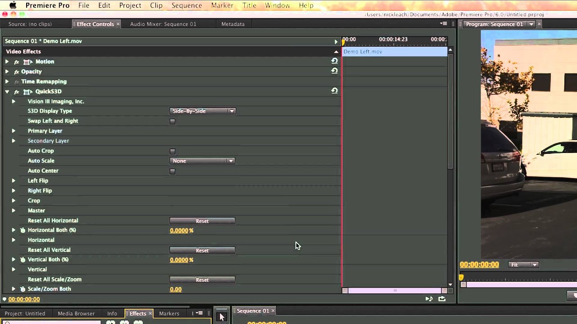This screenshot has height=324, width=577.
Task: Expand the Motion effect
Action: [x=7, y=62]
